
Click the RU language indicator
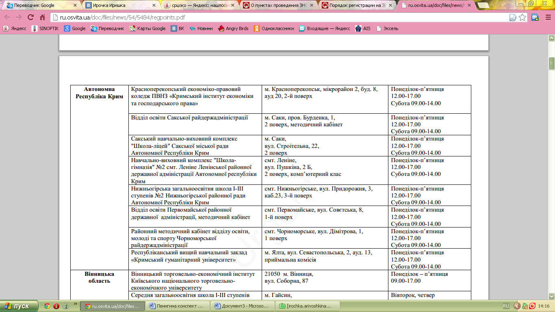[x=506, y=306]
